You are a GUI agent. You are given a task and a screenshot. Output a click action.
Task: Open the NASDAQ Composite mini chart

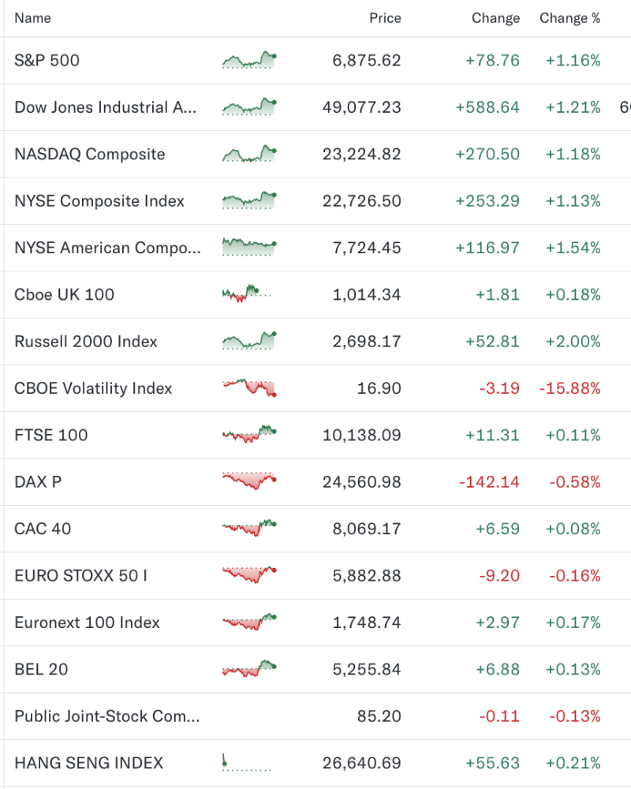[248, 154]
